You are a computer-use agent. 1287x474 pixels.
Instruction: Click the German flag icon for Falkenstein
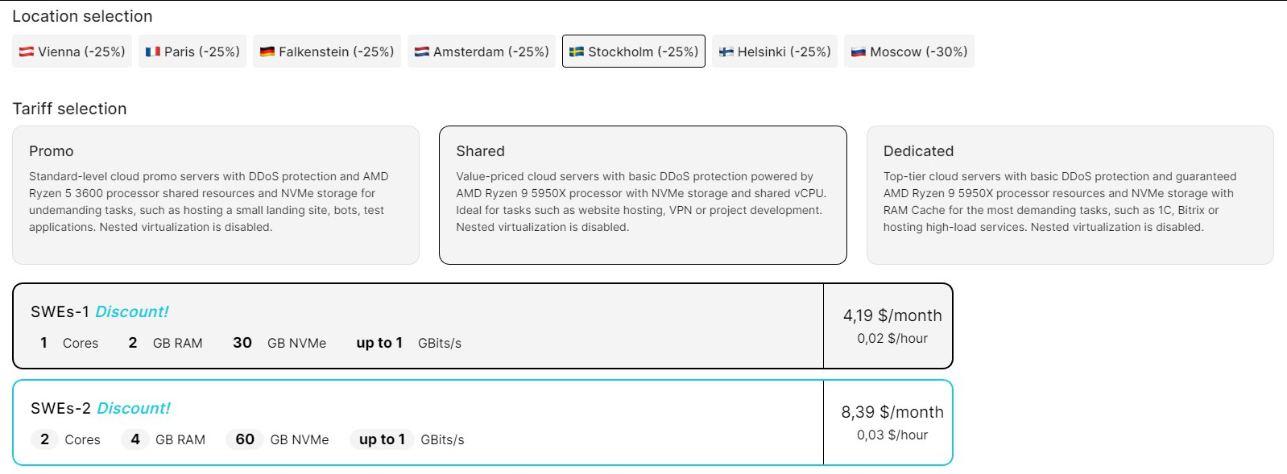pyautogui.click(x=267, y=52)
